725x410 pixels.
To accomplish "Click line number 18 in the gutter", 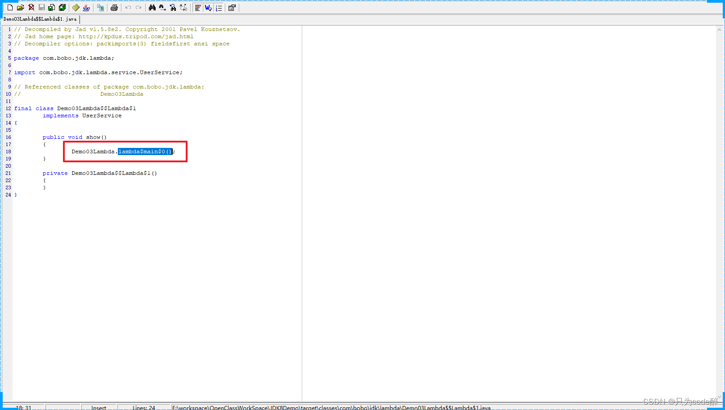I will tap(8, 152).
